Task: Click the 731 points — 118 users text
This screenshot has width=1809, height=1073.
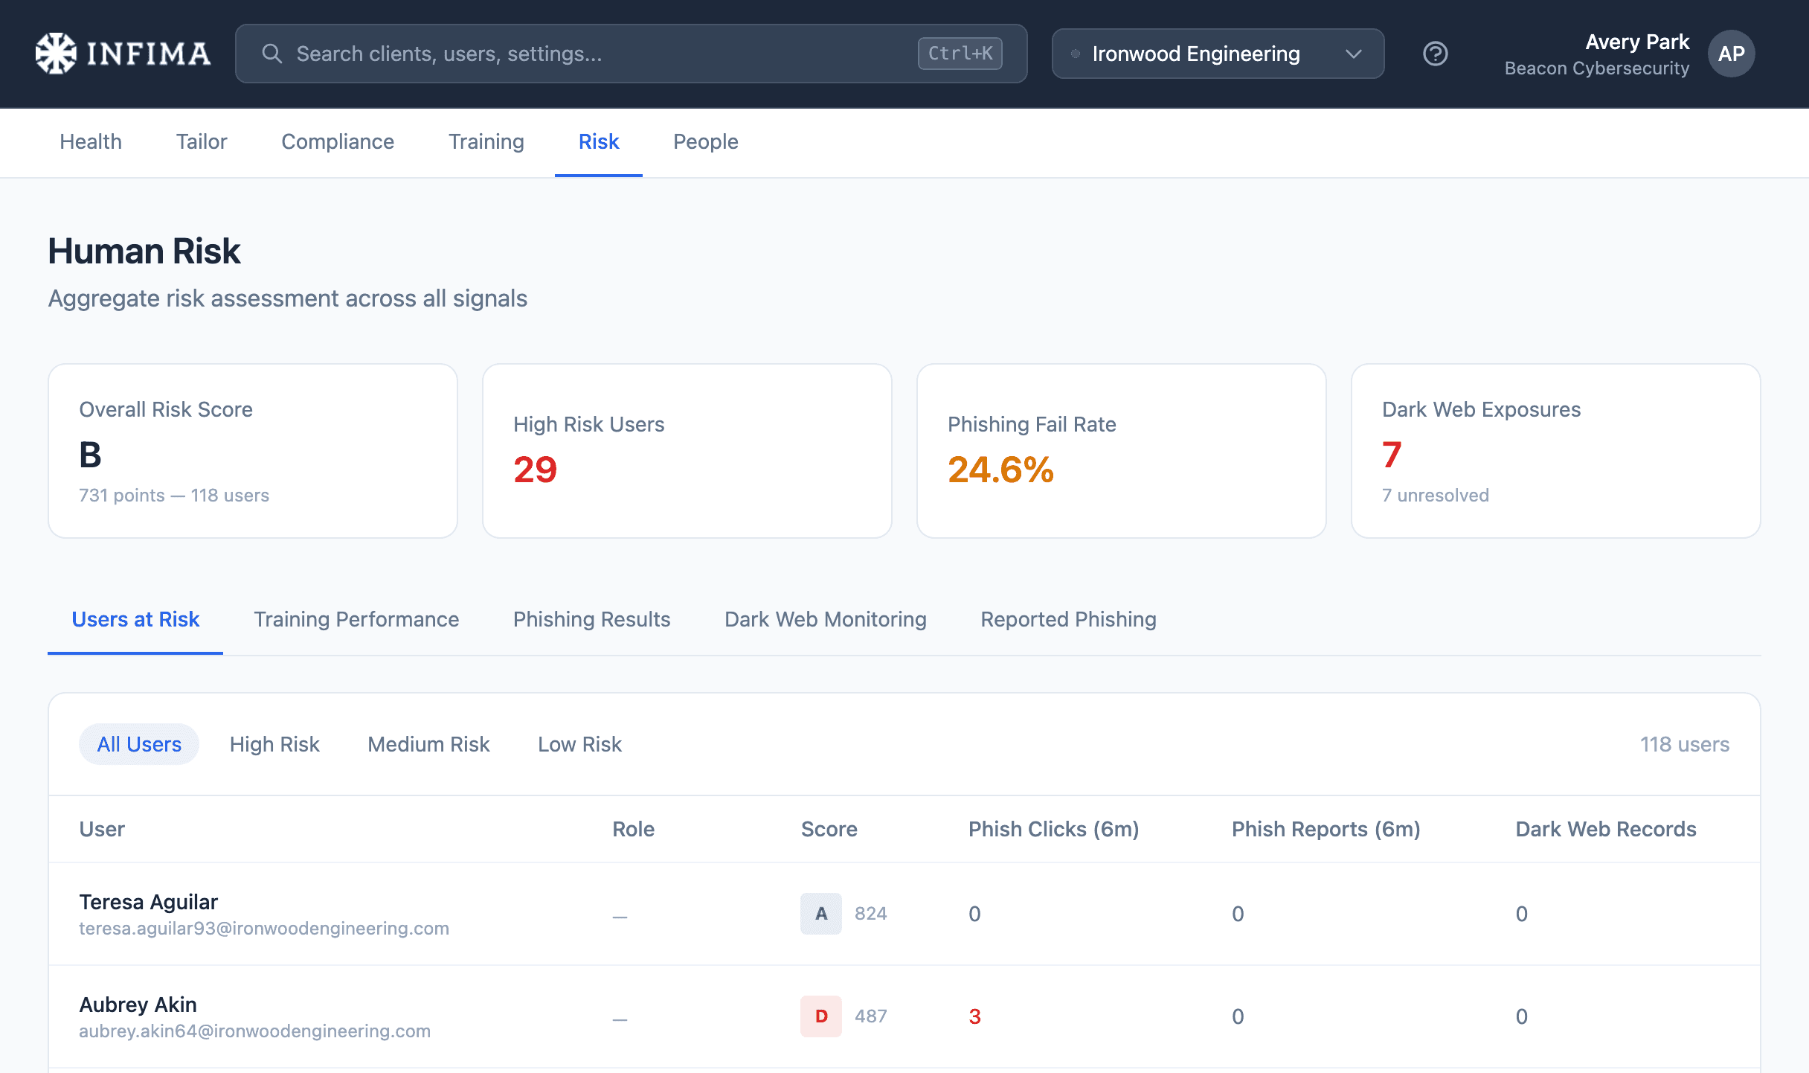Action: point(174,496)
